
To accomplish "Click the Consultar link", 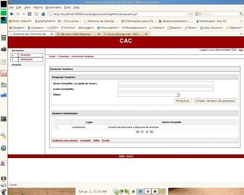I will (x=85, y=141).
